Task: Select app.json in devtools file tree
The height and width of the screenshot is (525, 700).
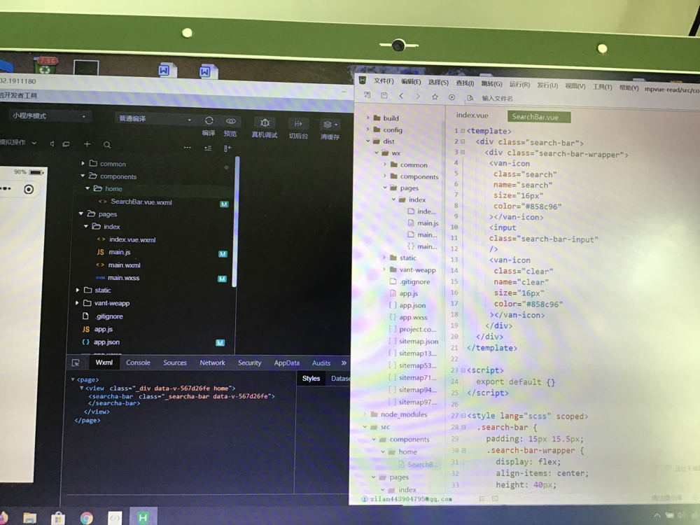Action: [x=106, y=342]
